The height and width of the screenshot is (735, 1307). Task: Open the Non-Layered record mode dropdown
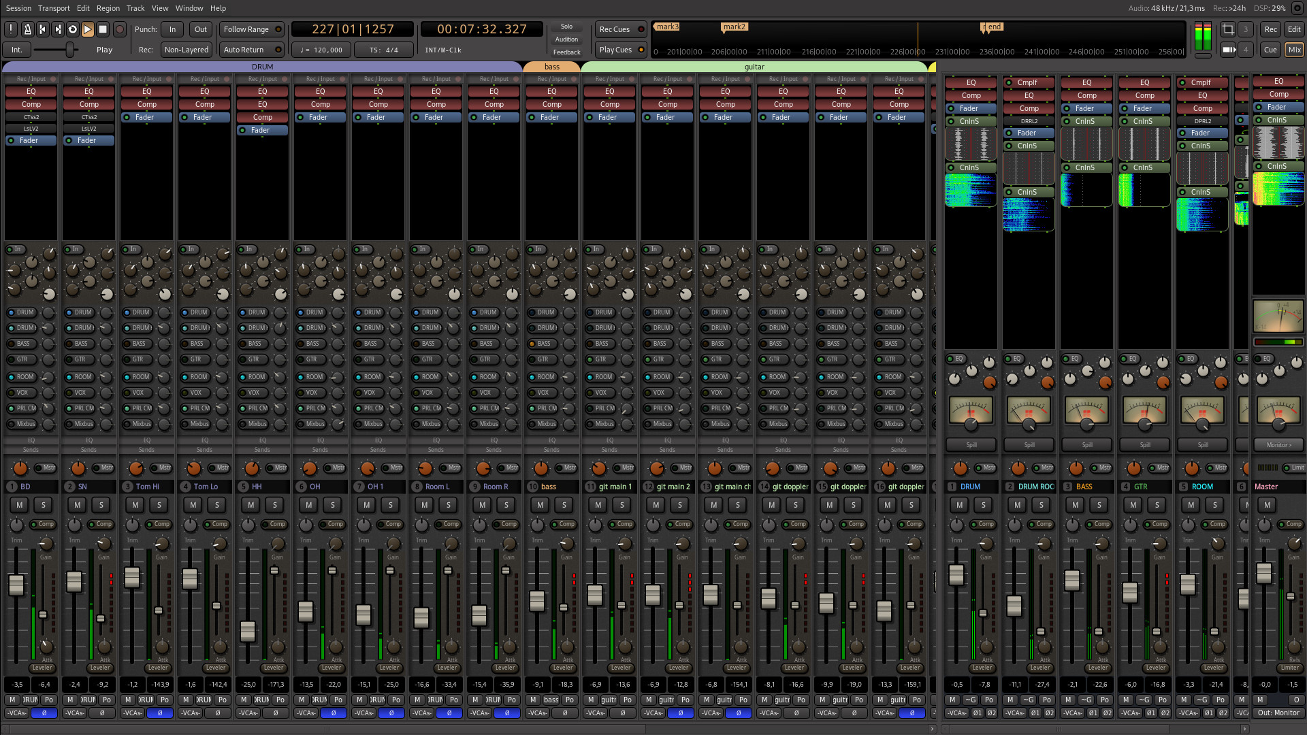pos(186,50)
